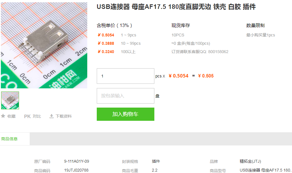Click the product title USB连接器 heading
The height and width of the screenshot is (173, 292).
[x=176, y=7]
